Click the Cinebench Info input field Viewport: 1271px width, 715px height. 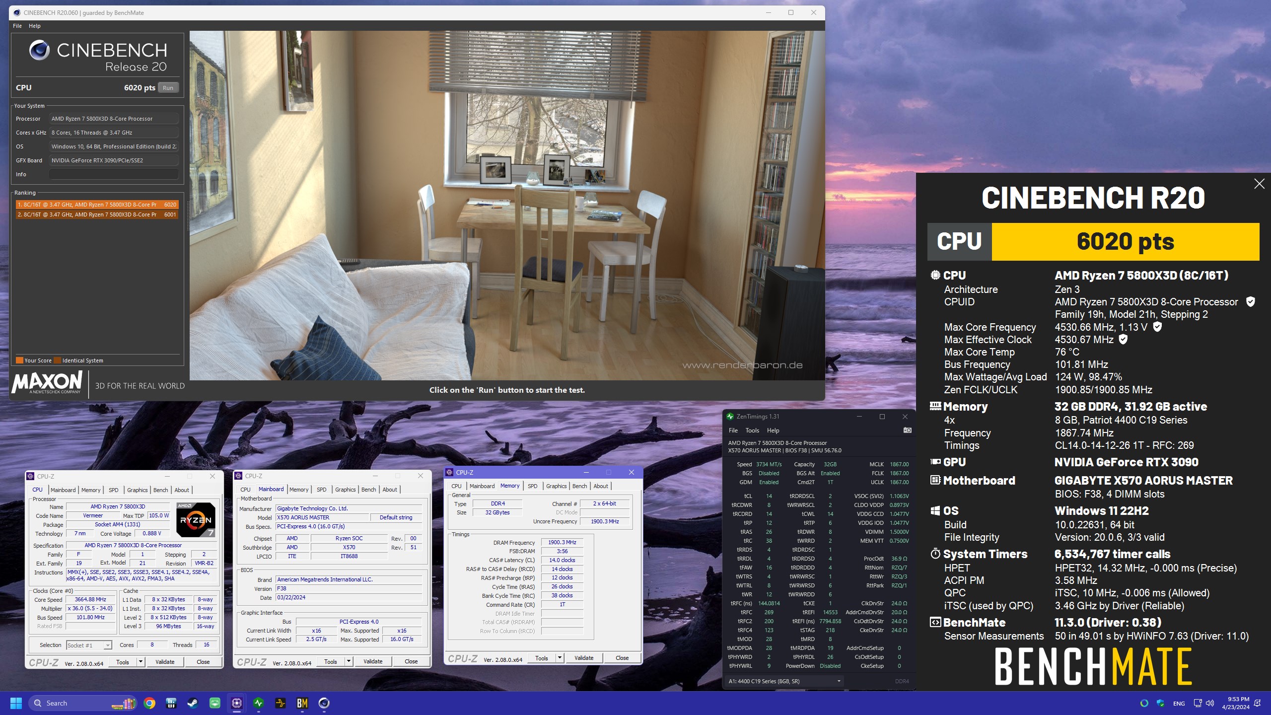(114, 174)
